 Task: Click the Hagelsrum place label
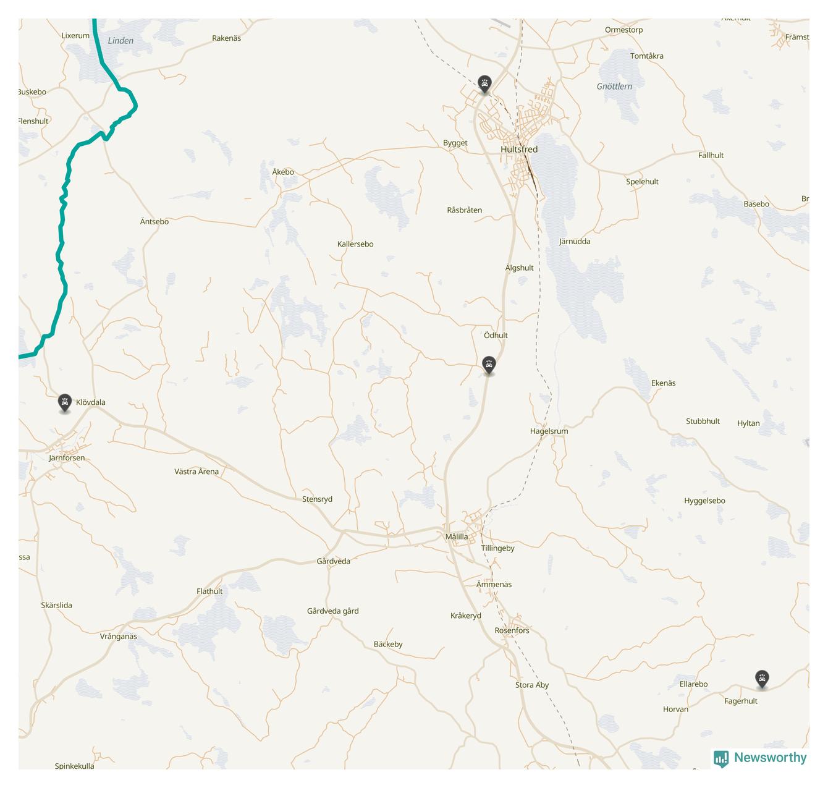549,431
